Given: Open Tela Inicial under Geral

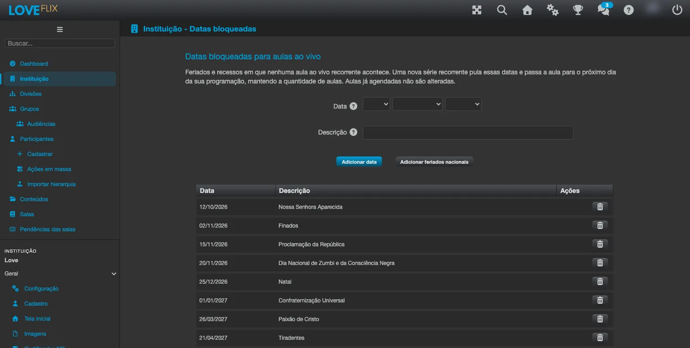Looking at the screenshot, I should tap(37, 319).
